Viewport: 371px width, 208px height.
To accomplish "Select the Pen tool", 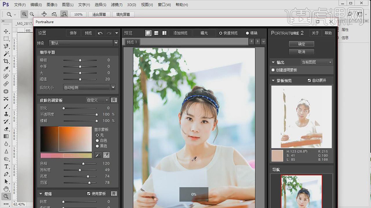I will (x=6, y=174).
